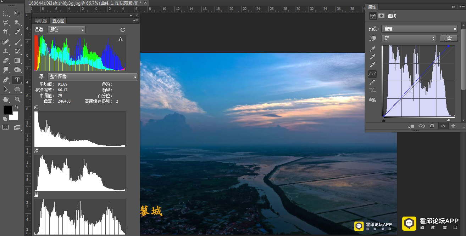Collapse Properties panel to icons
Image resolution: width=466 pixels, height=236 pixels.
point(453,7)
